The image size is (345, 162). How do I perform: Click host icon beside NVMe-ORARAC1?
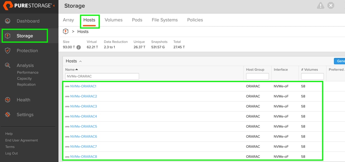click(x=67, y=87)
